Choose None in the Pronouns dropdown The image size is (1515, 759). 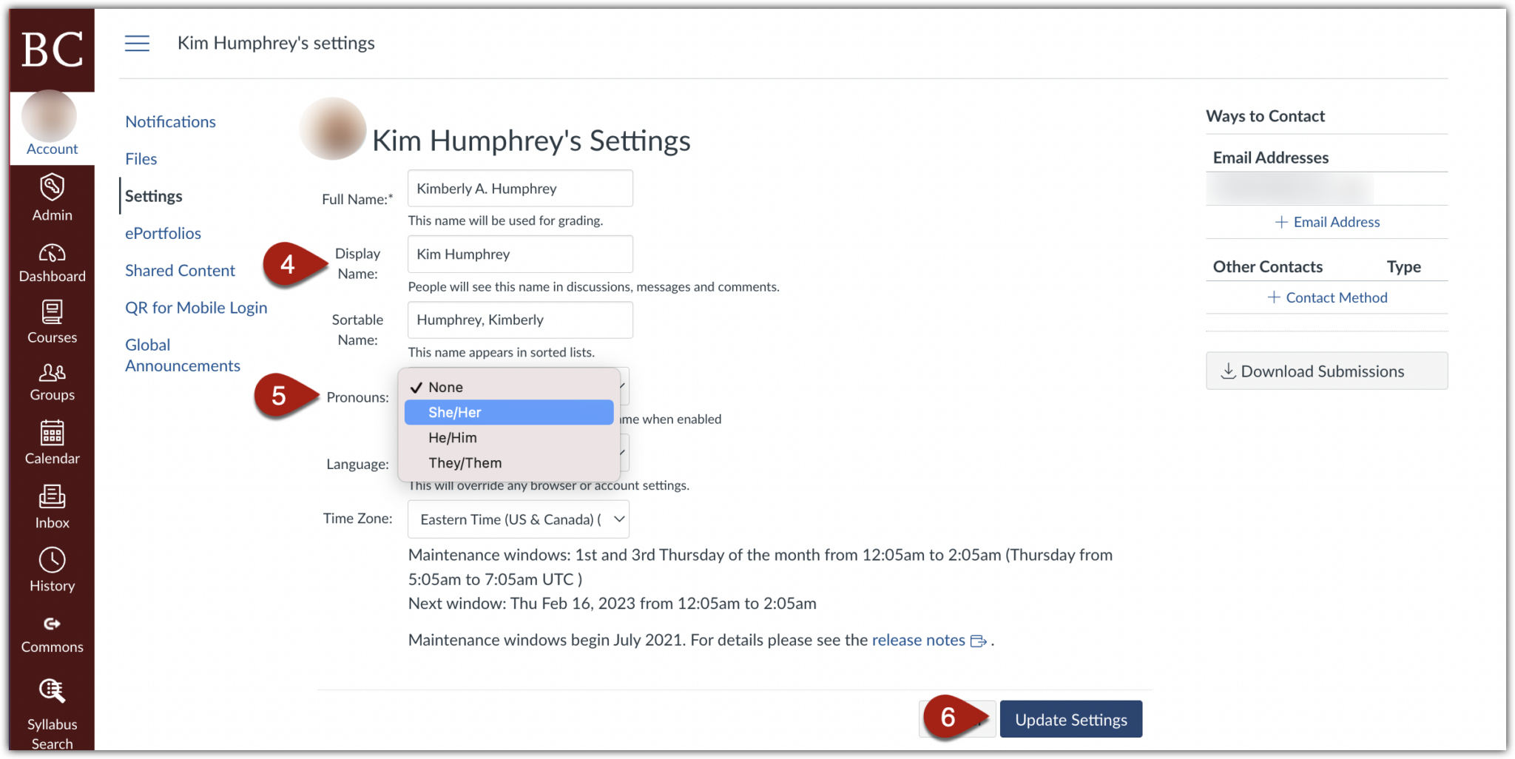tap(507, 386)
